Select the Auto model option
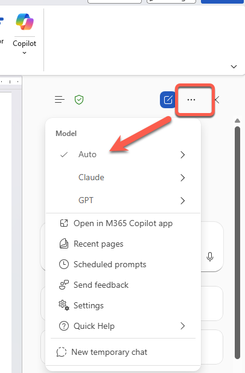 point(122,155)
